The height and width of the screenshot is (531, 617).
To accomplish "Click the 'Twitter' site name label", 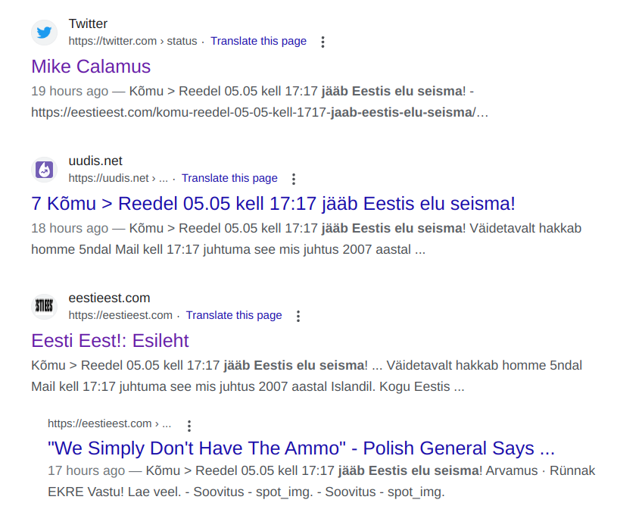I will coord(88,24).
